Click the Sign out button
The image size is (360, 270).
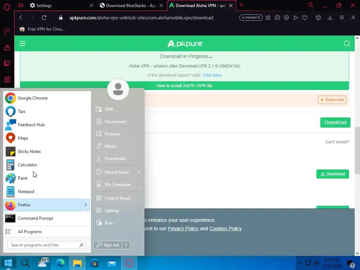pyautogui.click(x=108, y=245)
